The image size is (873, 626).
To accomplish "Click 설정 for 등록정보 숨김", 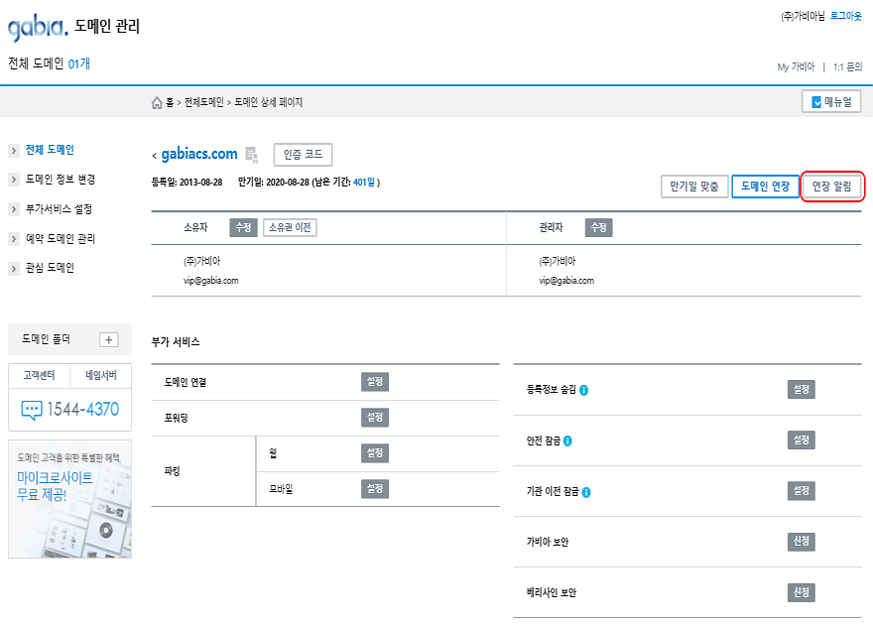I will (x=802, y=389).
